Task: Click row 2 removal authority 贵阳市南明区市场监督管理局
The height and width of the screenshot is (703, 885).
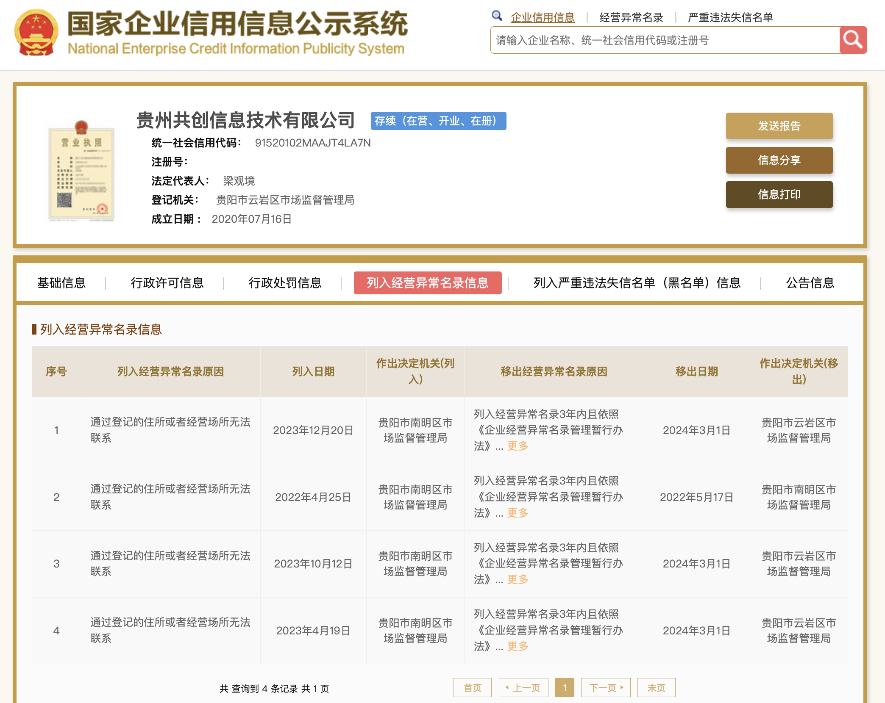Action: [799, 497]
